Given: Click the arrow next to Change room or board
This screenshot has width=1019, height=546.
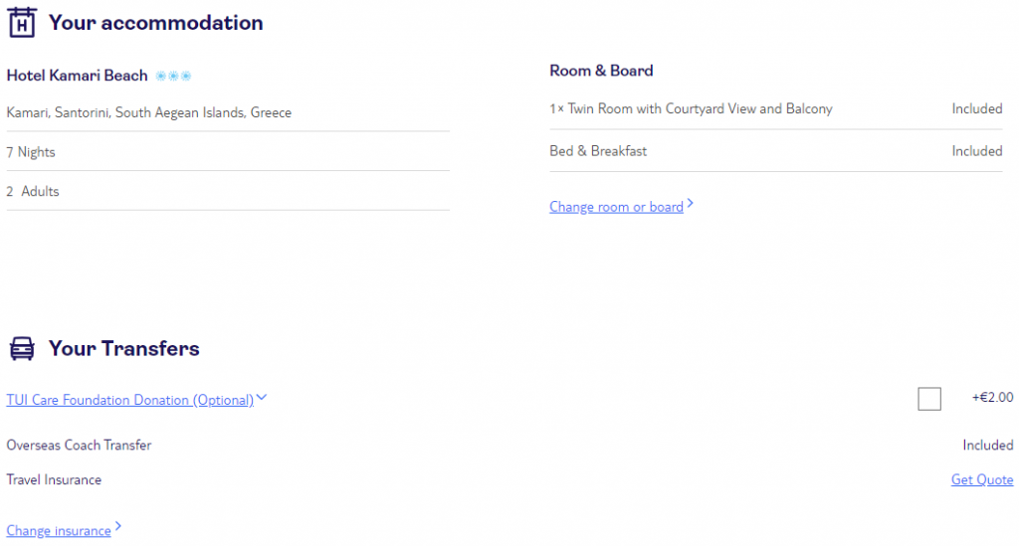Looking at the screenshot, I should (691, 204).
